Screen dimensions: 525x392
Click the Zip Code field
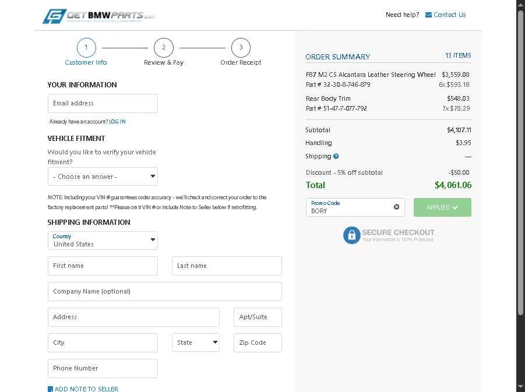(258, 342)
